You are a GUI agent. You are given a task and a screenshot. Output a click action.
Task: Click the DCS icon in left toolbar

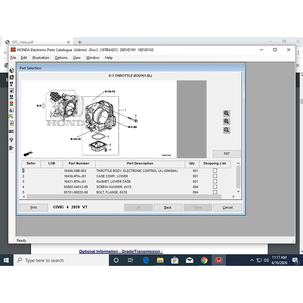click(11, 131)
